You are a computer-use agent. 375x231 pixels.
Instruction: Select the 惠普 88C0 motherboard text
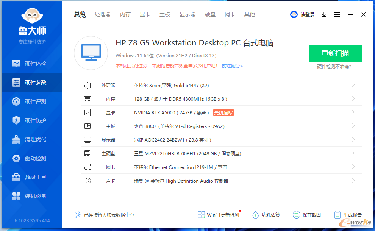pyautogui.click(x=179, y=126)
